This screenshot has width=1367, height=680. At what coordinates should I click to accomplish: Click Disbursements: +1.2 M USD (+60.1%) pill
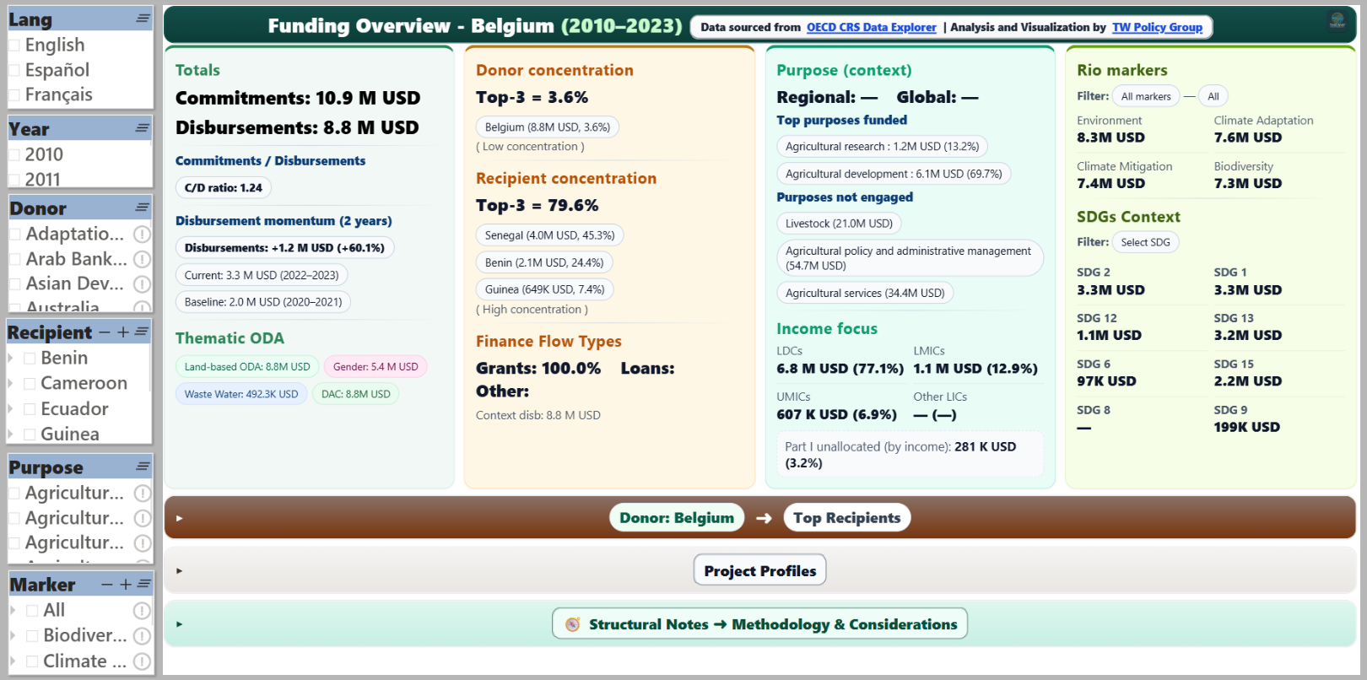point(284,248)
